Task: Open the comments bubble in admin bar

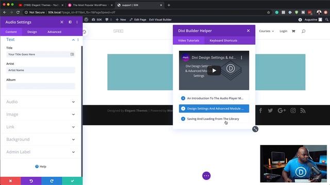Action: coord(107,20)
